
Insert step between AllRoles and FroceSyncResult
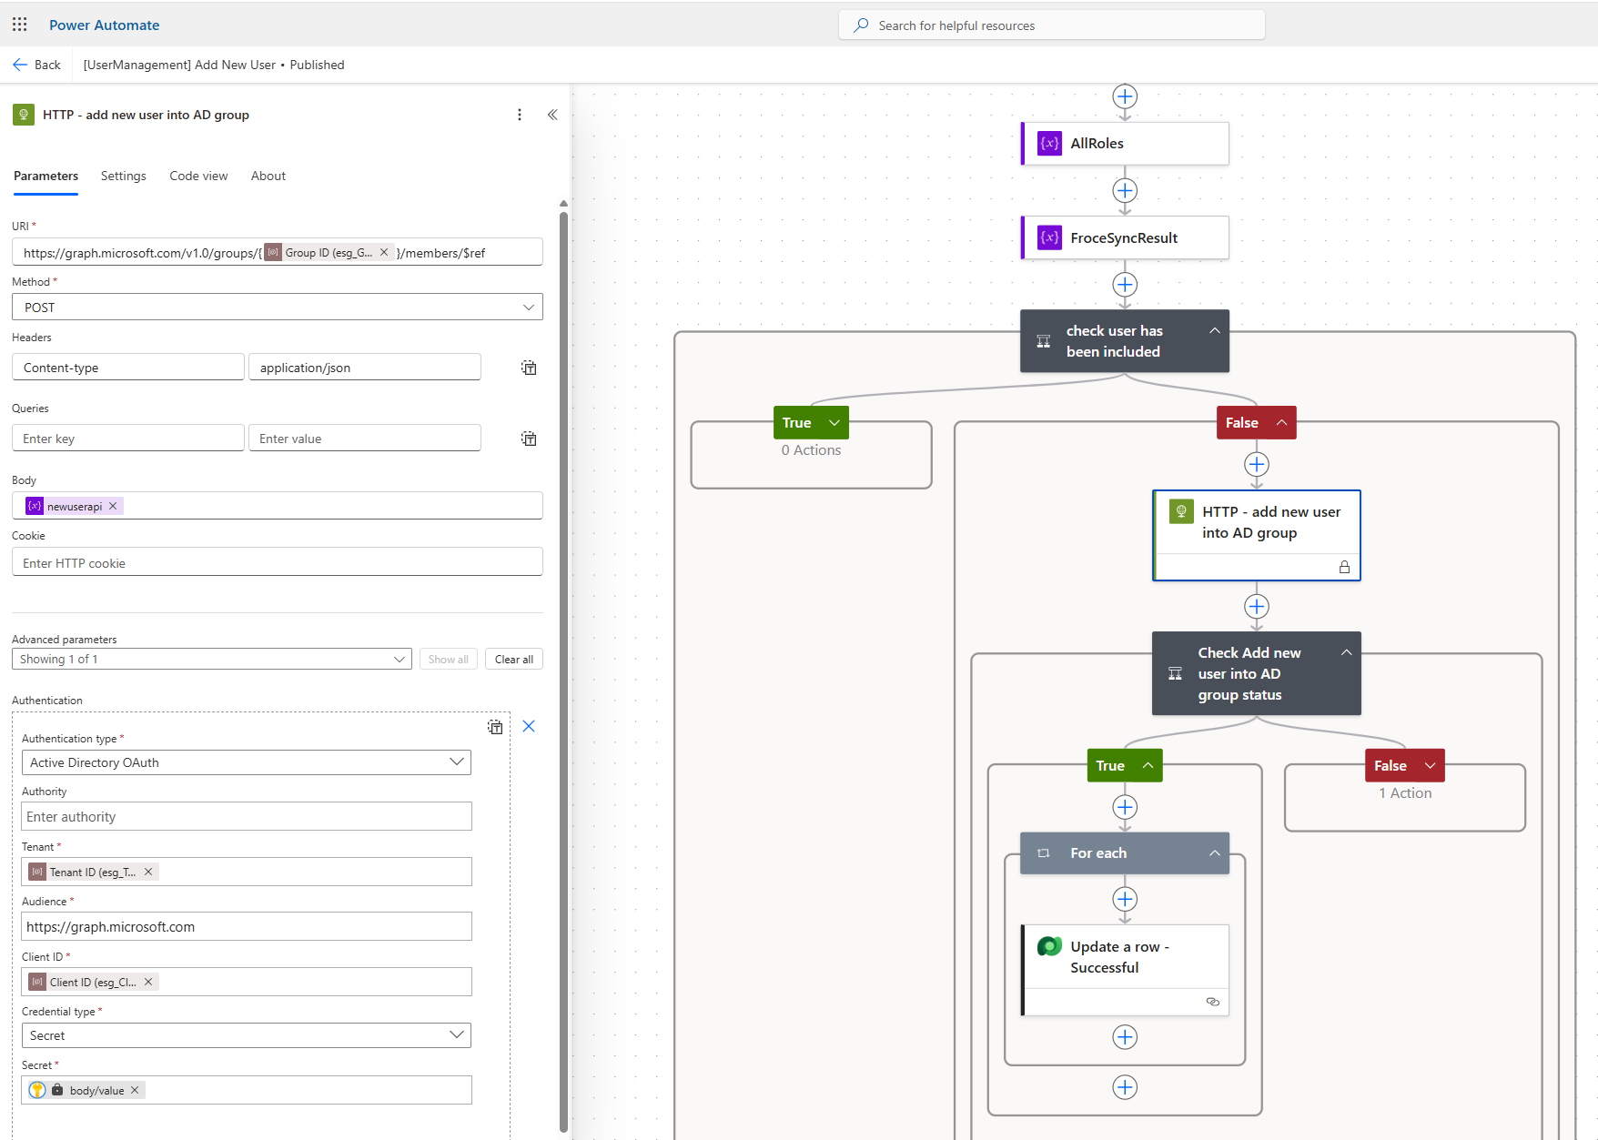(1125, 191)
